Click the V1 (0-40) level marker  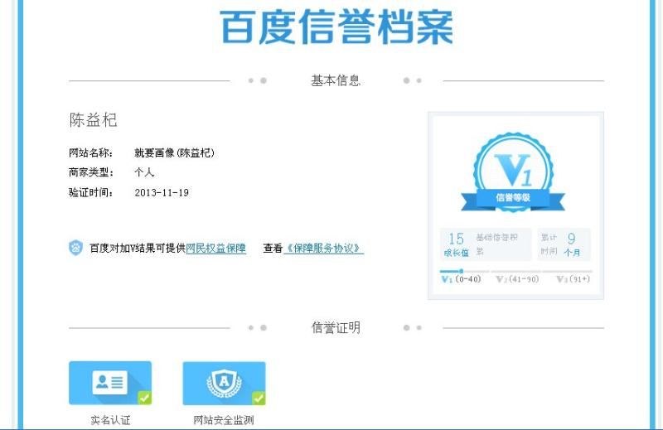[461, 279]
